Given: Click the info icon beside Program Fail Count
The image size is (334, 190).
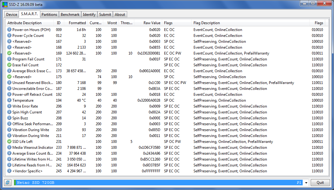Looking at the screenshot, I should [x=9, y=59].
